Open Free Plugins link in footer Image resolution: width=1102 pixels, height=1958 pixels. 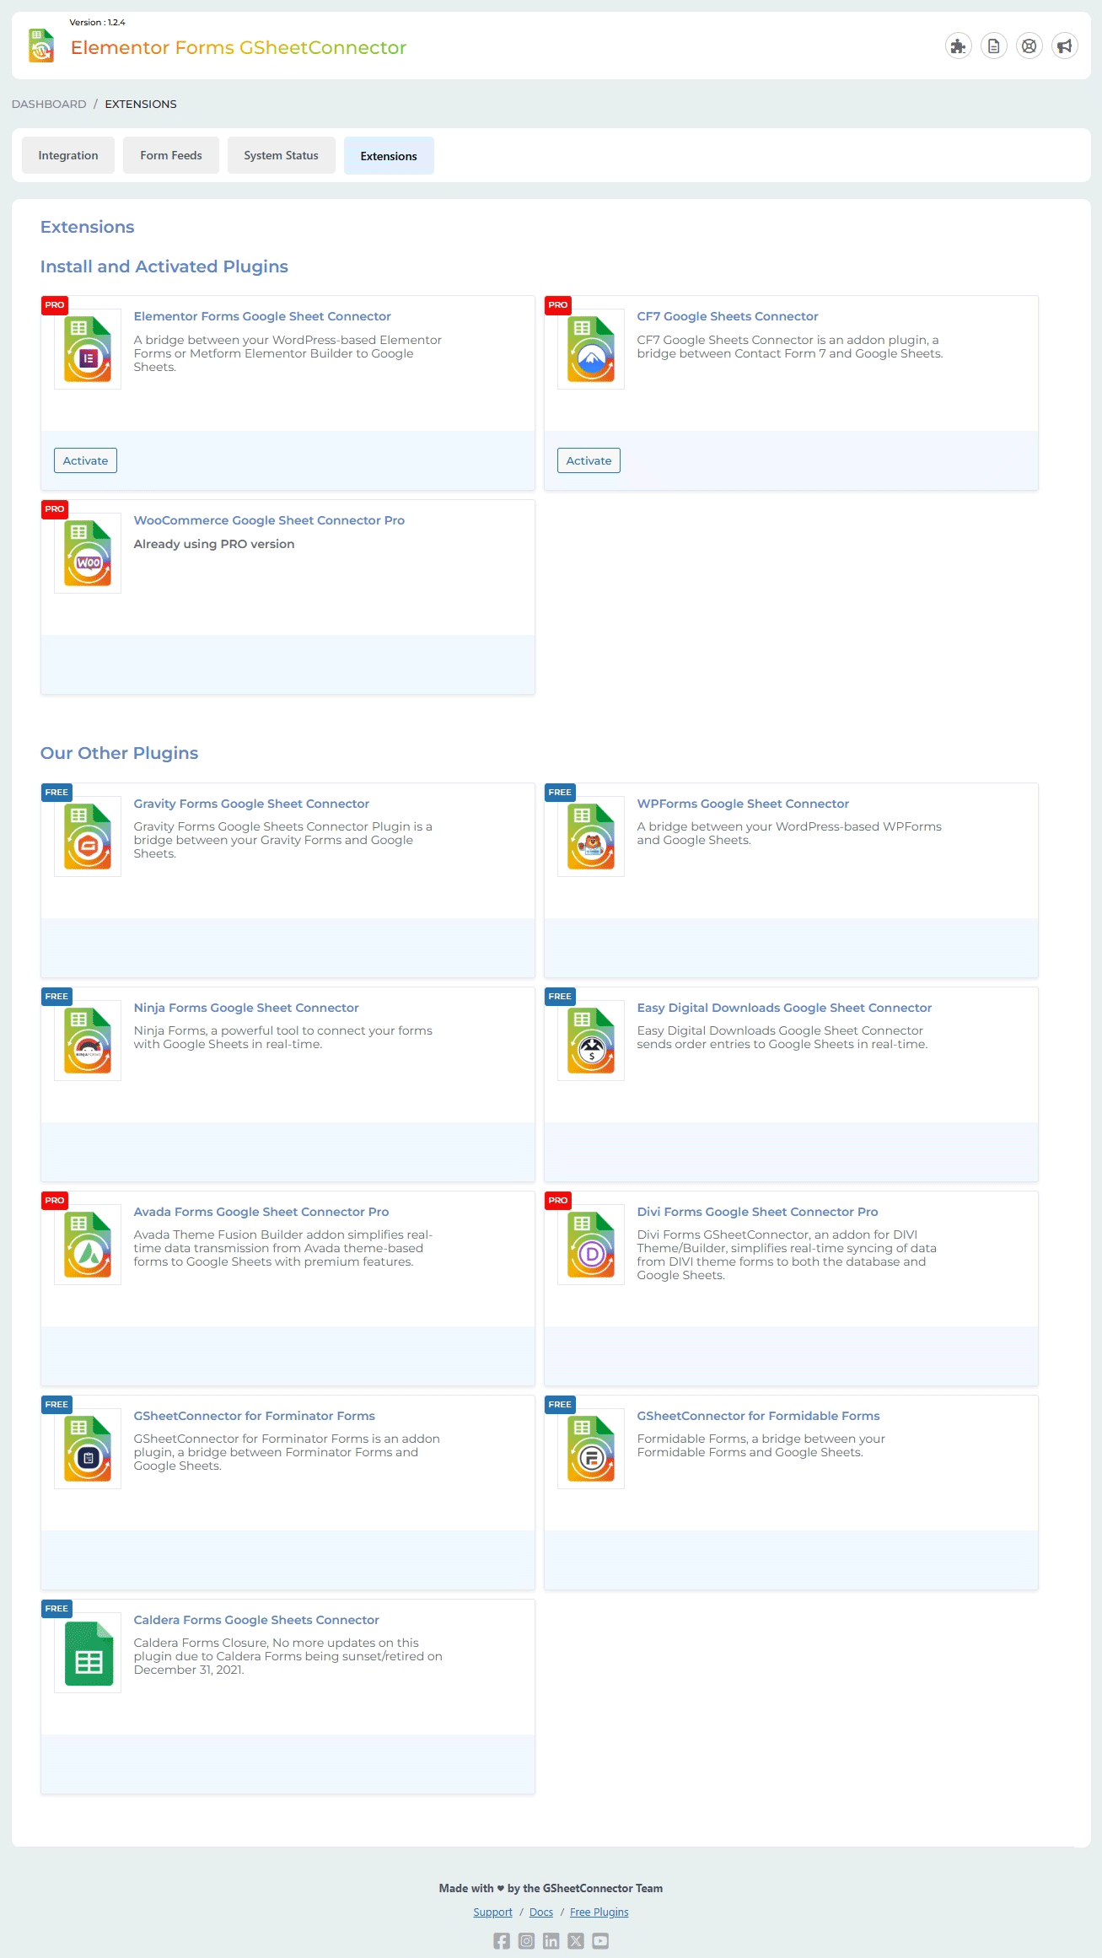(599, 1912)
